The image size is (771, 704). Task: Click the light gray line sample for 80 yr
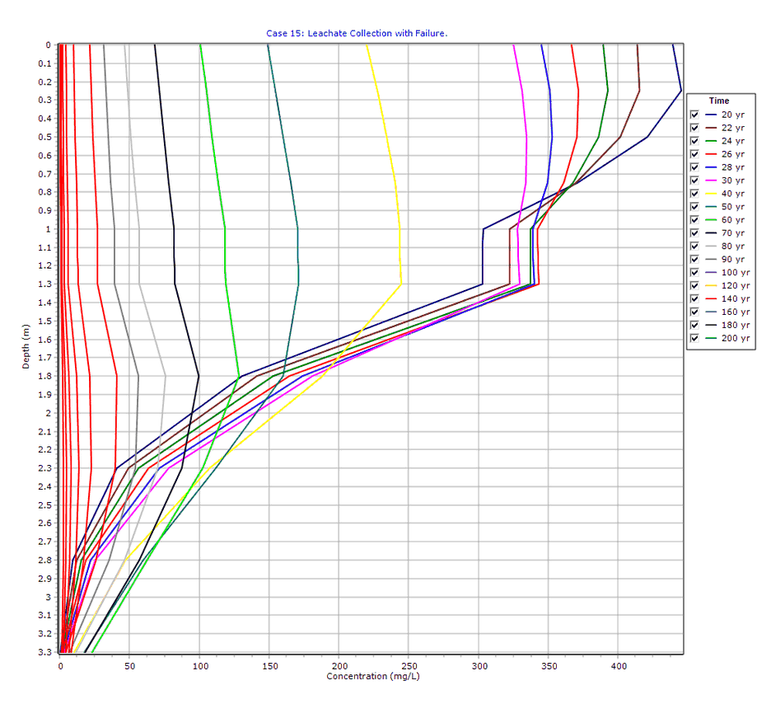coord(711,246)
